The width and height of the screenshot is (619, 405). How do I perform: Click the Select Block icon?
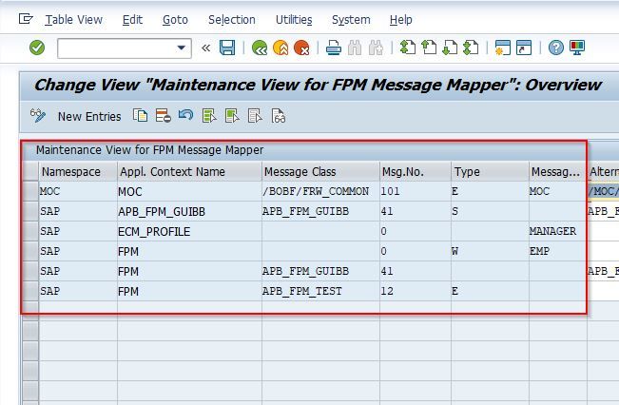[x=232, y=116]
